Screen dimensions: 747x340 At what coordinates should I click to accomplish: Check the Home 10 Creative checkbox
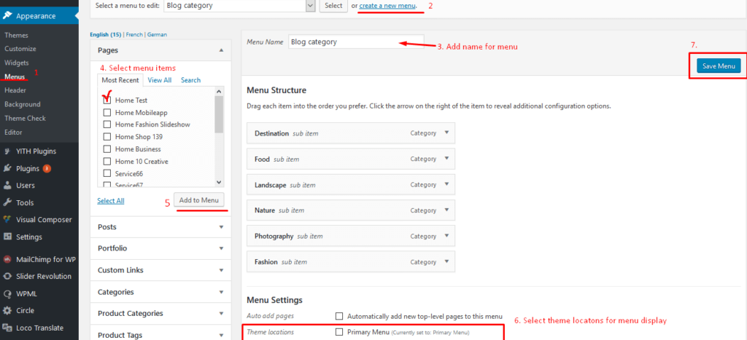pos(107,161)
